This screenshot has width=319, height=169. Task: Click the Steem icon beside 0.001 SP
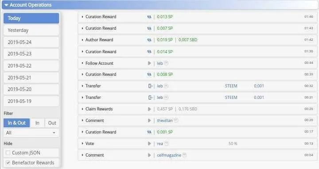point(149,132)
